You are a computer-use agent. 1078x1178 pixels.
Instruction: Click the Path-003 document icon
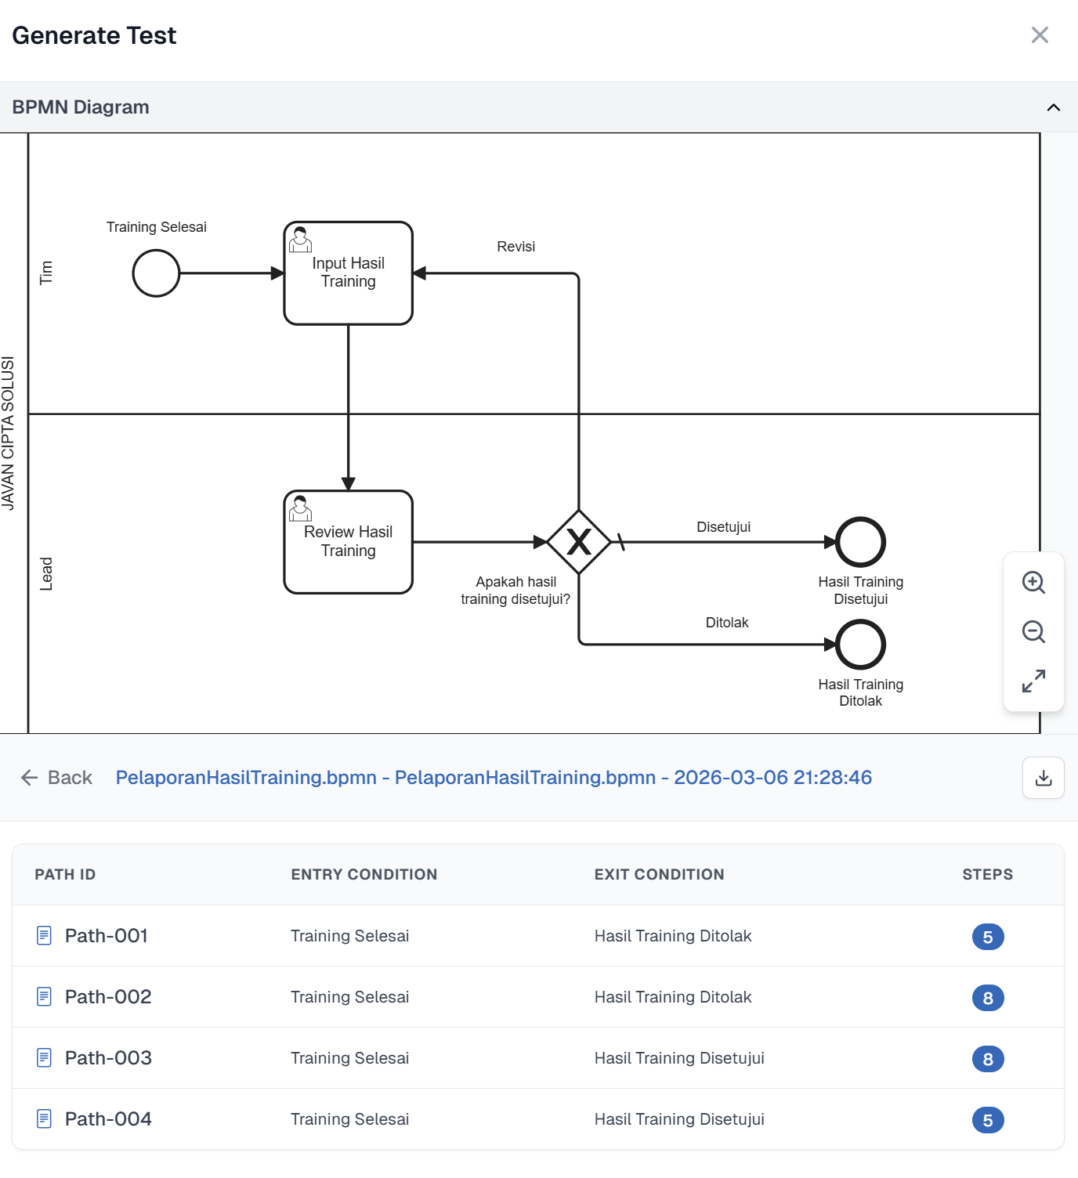click(x=45, y=1058)
